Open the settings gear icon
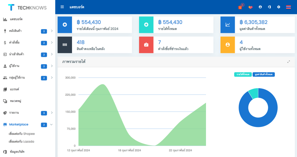This screenshot has height=157, width=297. [x=279, y=7]
